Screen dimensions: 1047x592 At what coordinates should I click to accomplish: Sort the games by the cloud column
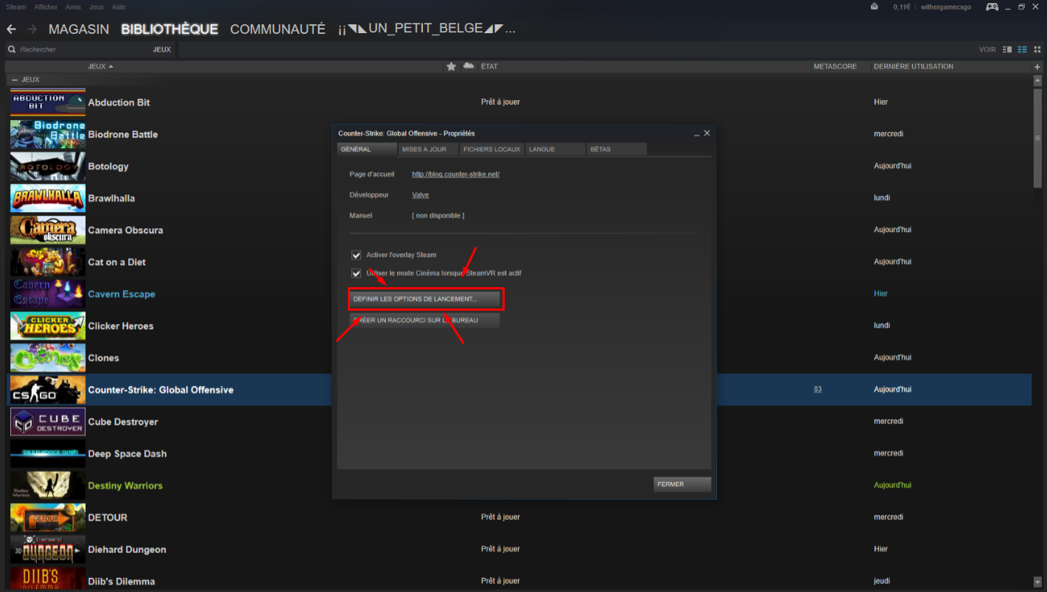tap(469, 66)
